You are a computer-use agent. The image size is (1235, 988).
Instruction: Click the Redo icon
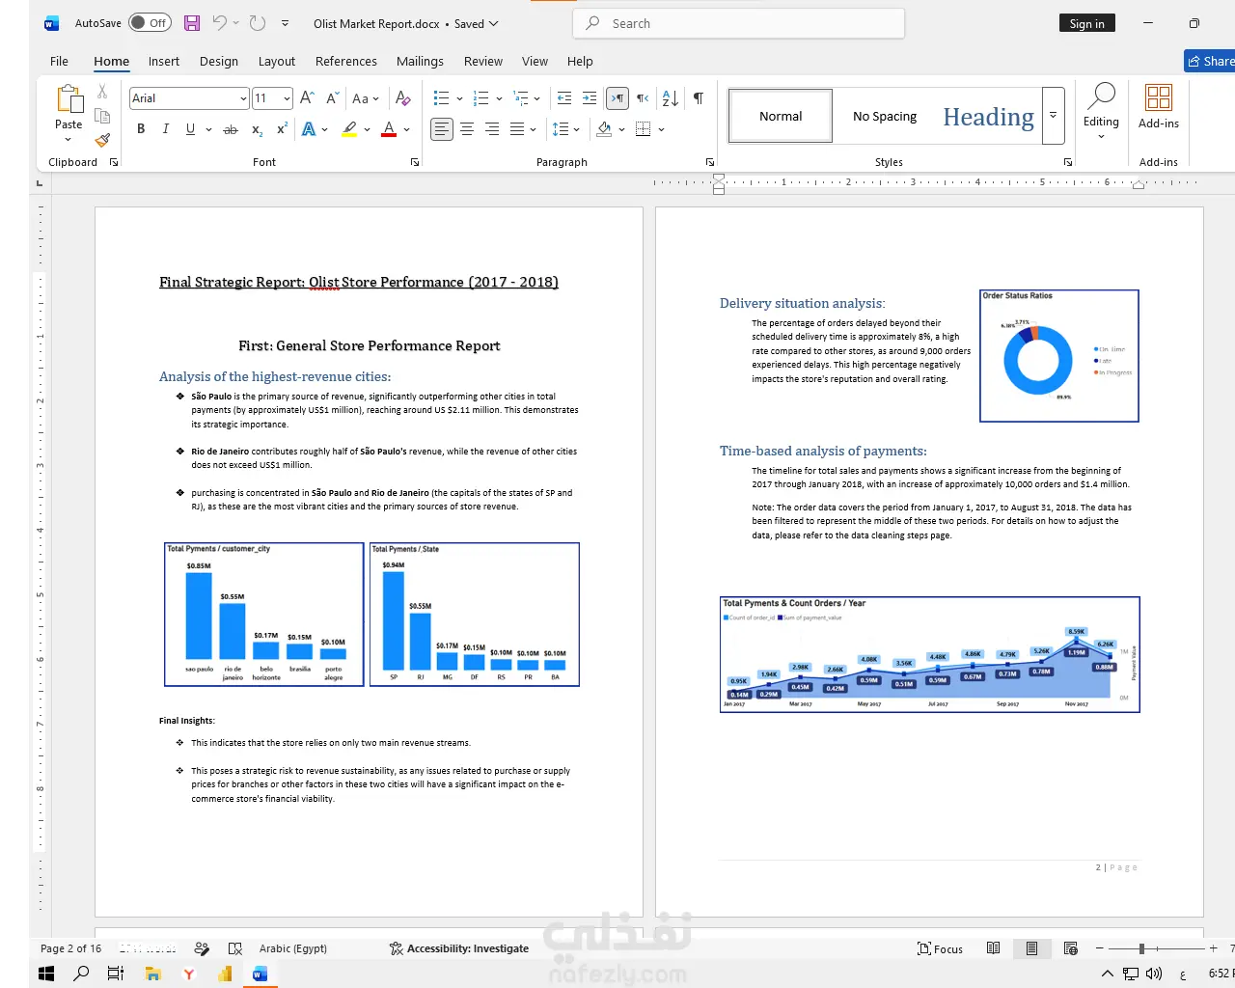pos(258,23)
